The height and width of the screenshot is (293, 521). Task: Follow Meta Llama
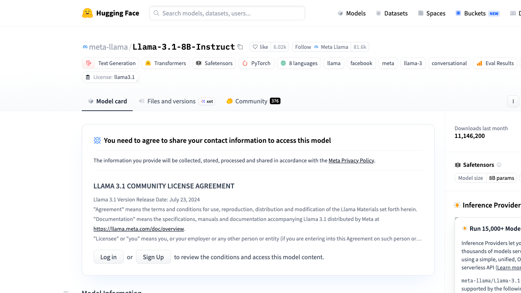pyautogui.click(x=322, y=47)
